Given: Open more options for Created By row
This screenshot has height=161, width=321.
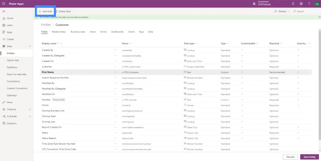Looking at the screenshot, I should 116,50.
